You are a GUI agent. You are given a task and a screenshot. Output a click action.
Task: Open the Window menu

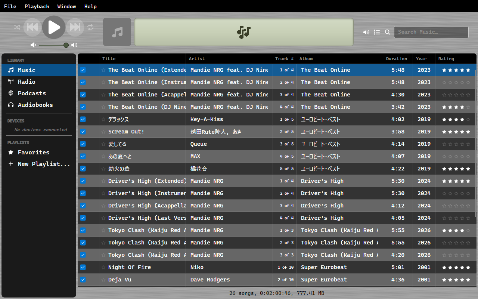pyautogui.click(x=67, y=6)
